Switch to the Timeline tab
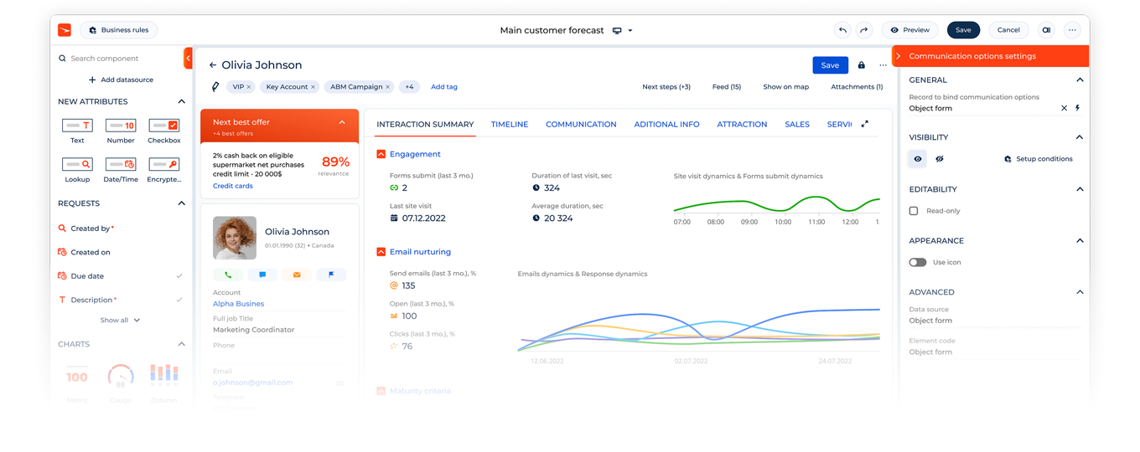Image resolution: width=1140 pixels, height=452 pixels. pyautogui.click(x=510, y=125)
